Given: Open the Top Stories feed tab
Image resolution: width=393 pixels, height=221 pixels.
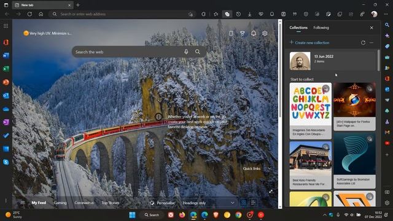Looking at the screenshot, I should pos(111,203).
